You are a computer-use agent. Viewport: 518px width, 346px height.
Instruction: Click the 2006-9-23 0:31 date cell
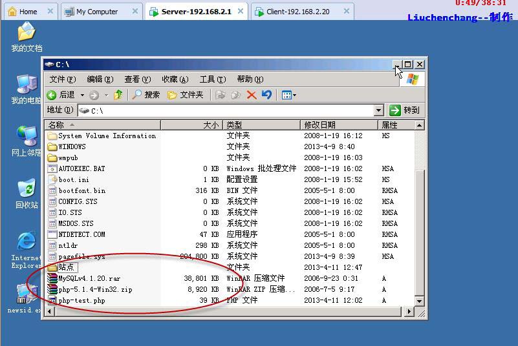pyautogui.click(x=330, y=278)
